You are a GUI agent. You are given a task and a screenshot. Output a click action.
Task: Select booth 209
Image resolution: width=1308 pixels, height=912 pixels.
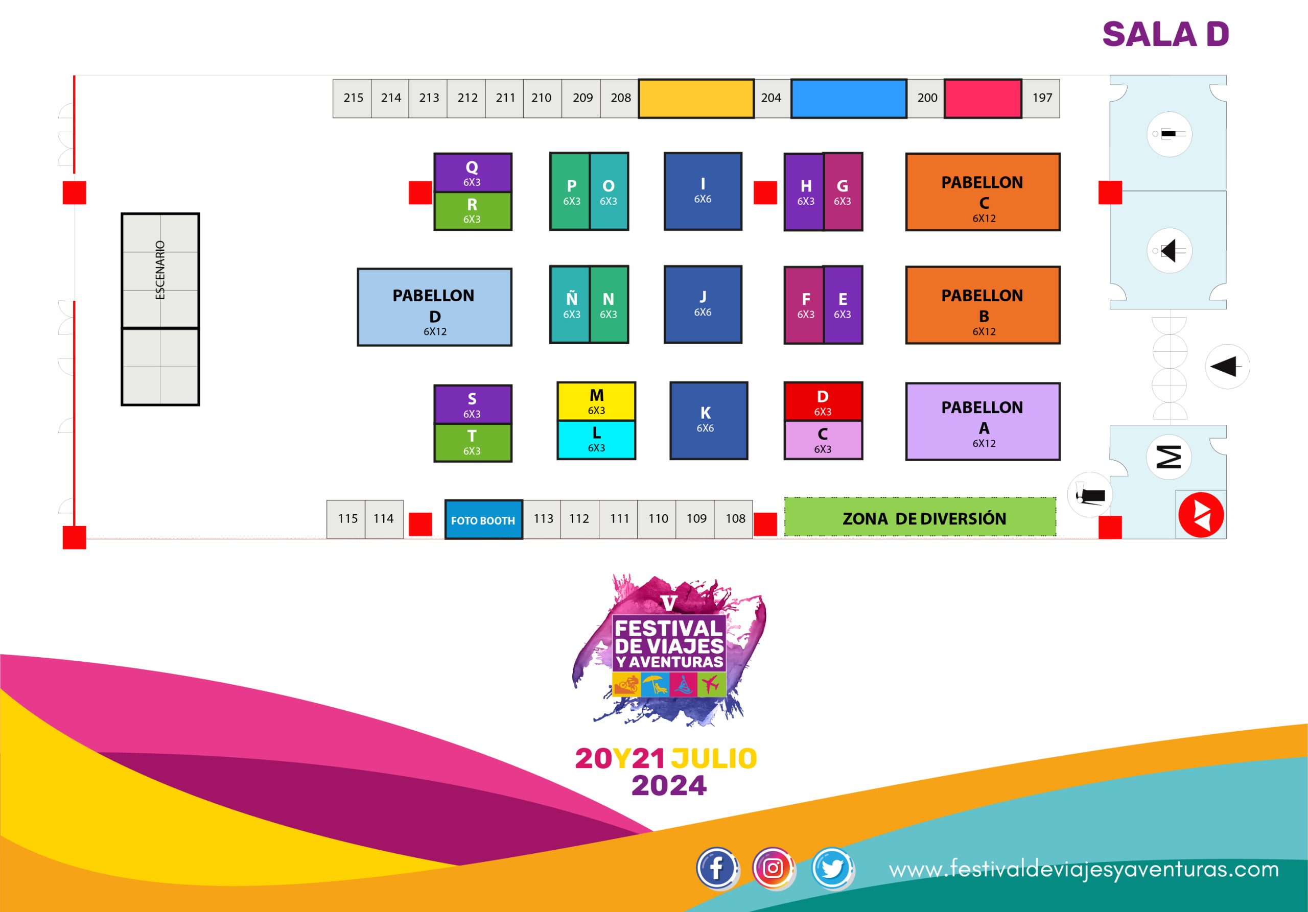pos(581,99)
